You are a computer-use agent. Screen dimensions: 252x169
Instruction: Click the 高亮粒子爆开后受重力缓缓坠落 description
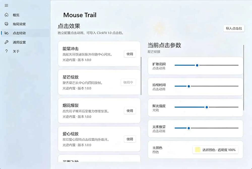86,111
